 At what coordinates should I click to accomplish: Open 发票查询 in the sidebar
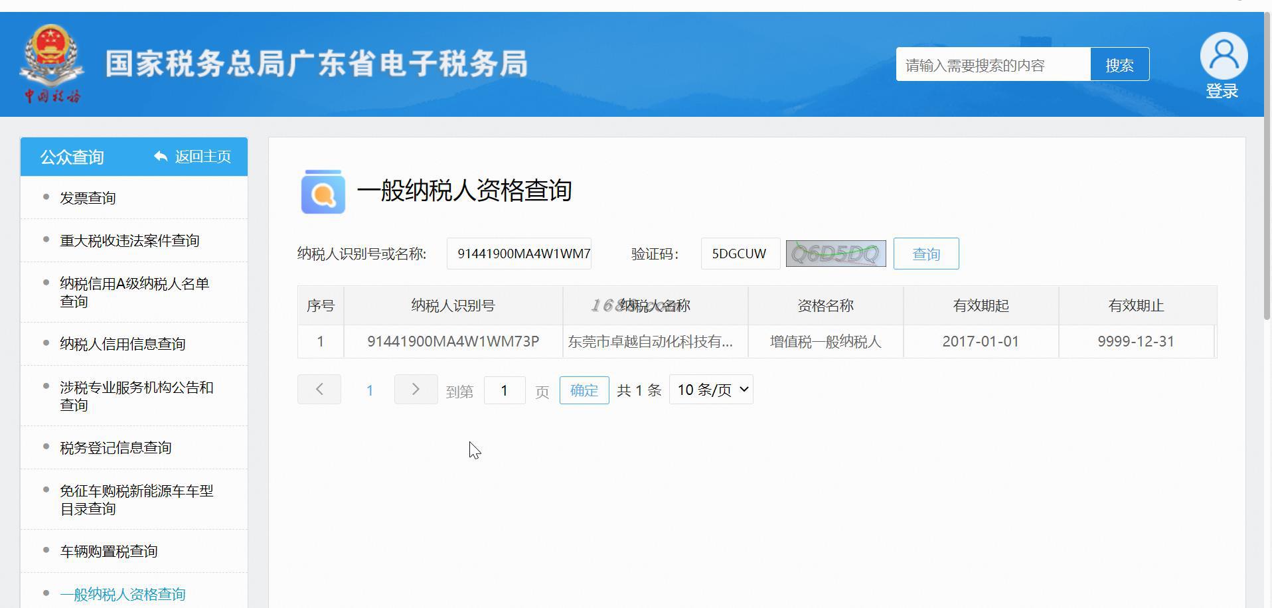tap(88, 198)
